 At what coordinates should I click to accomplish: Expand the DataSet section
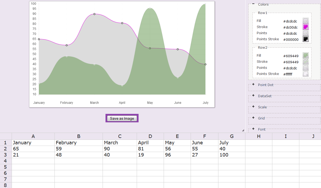coord(253,96)
